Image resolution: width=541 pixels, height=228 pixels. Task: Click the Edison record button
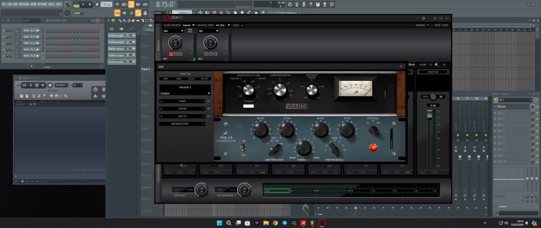click(x=50, y=85)
